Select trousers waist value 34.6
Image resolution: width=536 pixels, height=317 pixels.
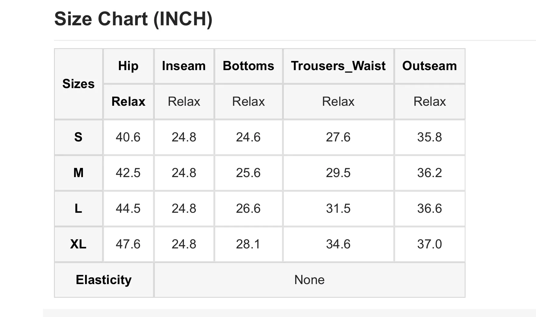tap(338, 244)
